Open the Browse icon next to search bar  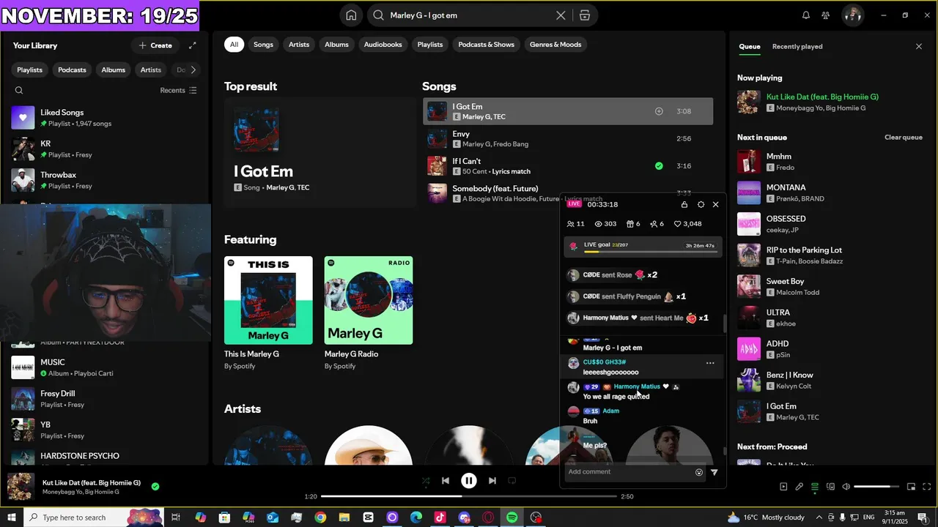pyautogui.click(x=584, y=15)
